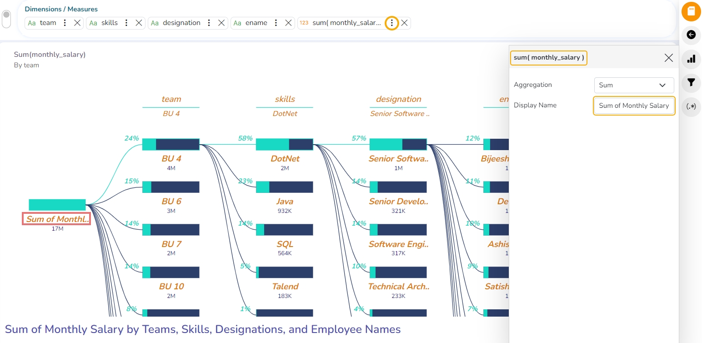702x343 pixels.
Task: Click the back arrow icon in sidebar
Action: coord(691,35)
